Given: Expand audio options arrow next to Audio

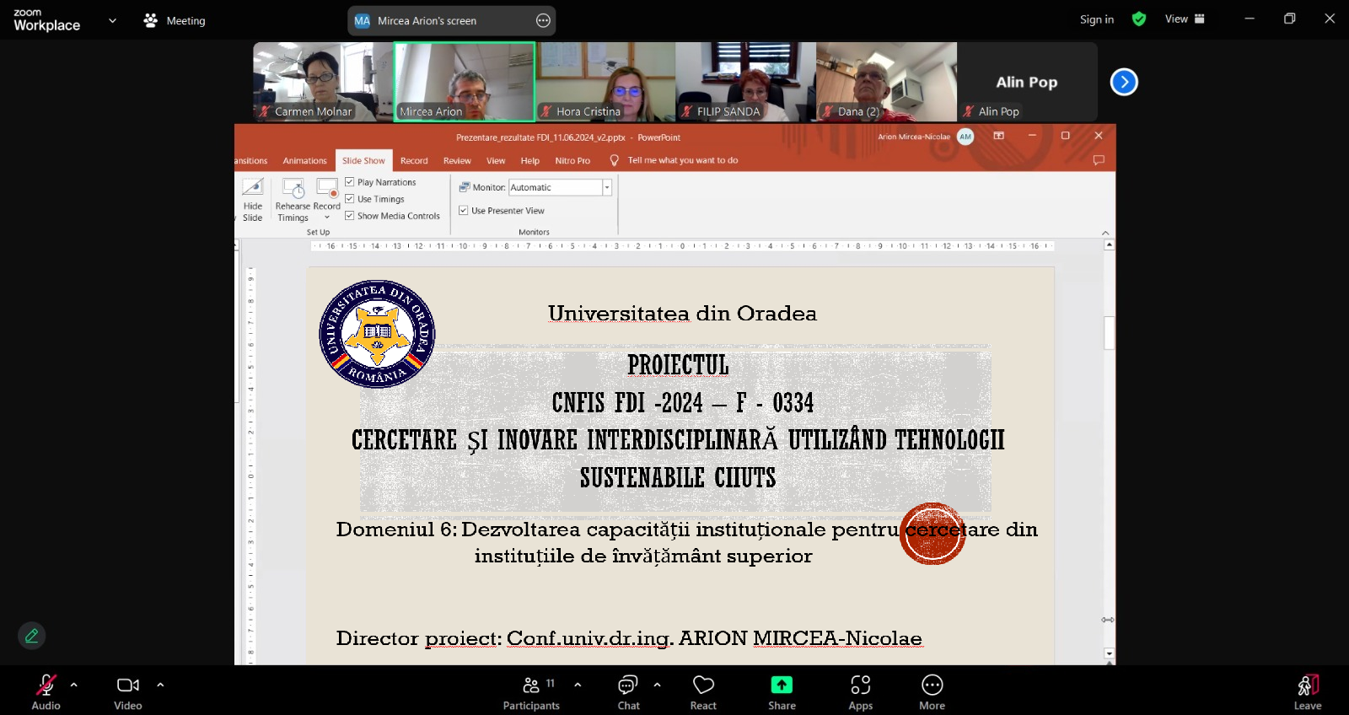Looking at the screenshot, I should pyautogui.click(x=74, y=685).
